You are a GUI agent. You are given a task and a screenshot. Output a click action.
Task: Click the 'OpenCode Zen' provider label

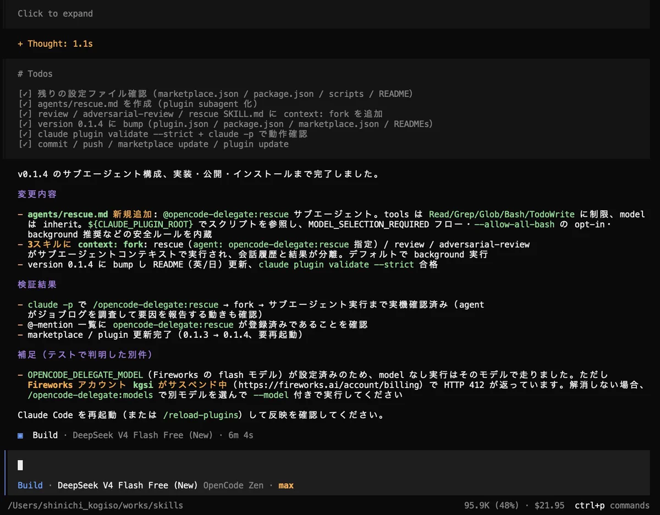click(x=233, y=485)
